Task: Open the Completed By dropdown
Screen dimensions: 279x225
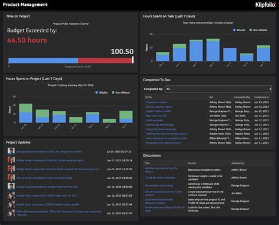Action: 218,89
